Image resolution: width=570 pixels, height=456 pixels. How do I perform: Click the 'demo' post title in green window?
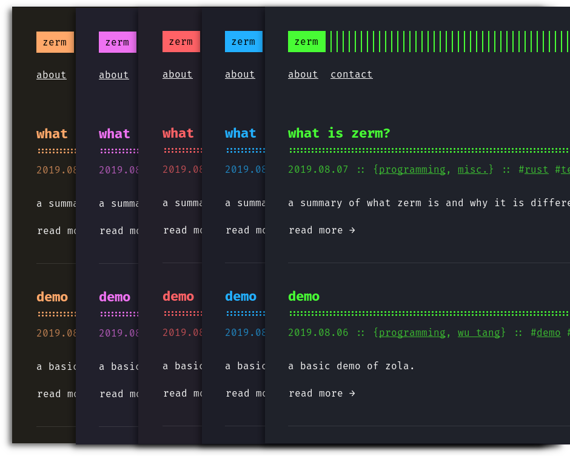point(303,296)
